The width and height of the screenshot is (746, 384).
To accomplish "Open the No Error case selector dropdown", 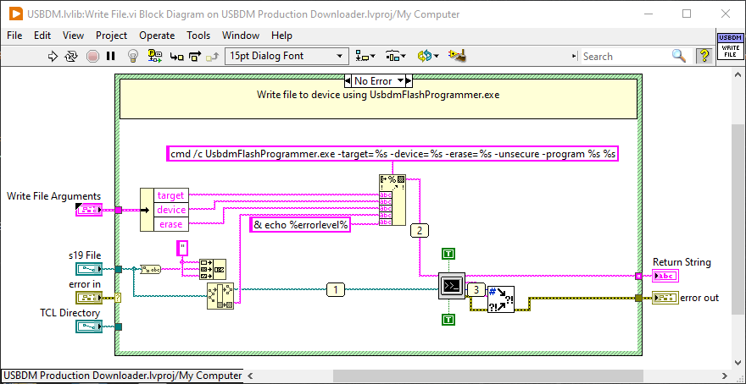I will click(400, 80).
